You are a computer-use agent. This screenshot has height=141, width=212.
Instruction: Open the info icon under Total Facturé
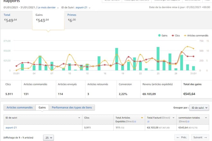pos(148,121)
